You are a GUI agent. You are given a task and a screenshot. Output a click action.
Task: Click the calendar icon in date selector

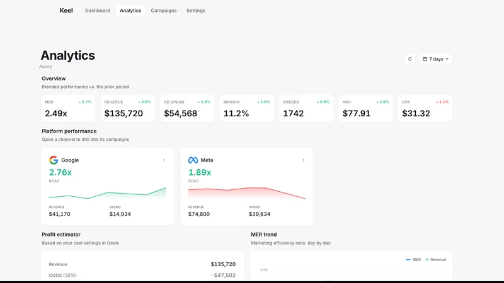click(425, 59)
